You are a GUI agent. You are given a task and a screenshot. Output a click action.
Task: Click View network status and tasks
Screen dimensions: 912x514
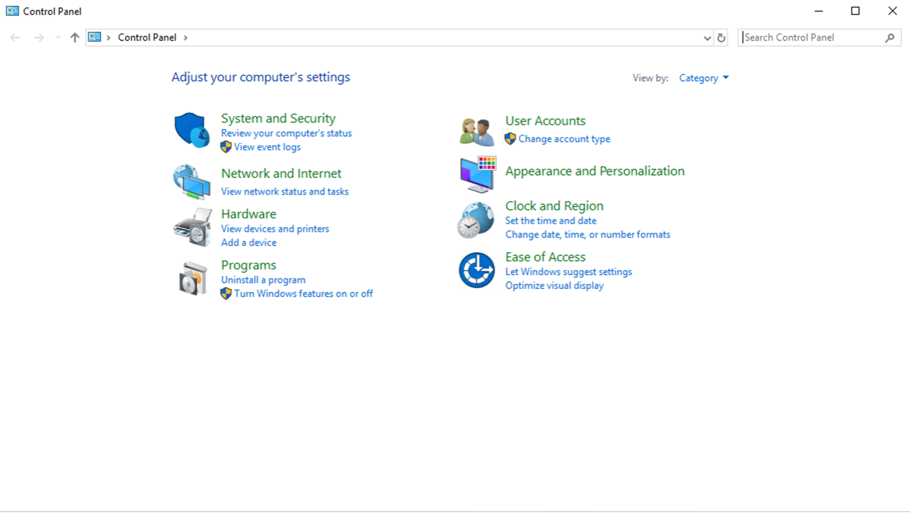tap(285, 191)
